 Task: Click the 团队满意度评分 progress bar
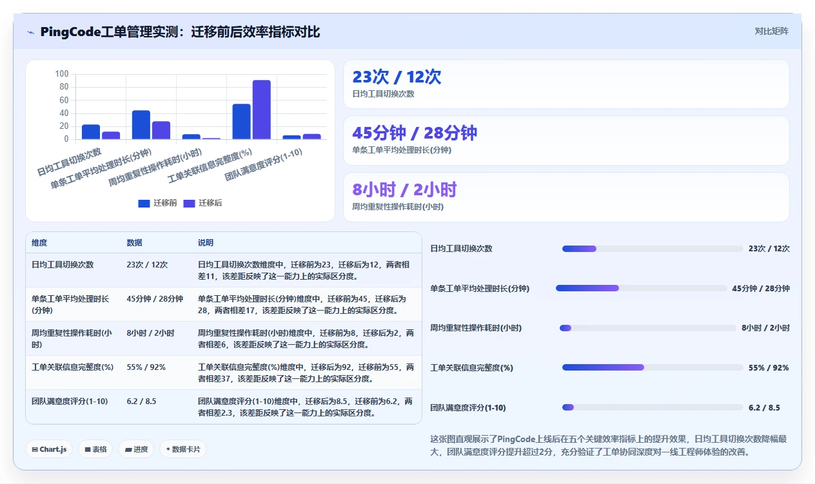[x=653, y=407]
